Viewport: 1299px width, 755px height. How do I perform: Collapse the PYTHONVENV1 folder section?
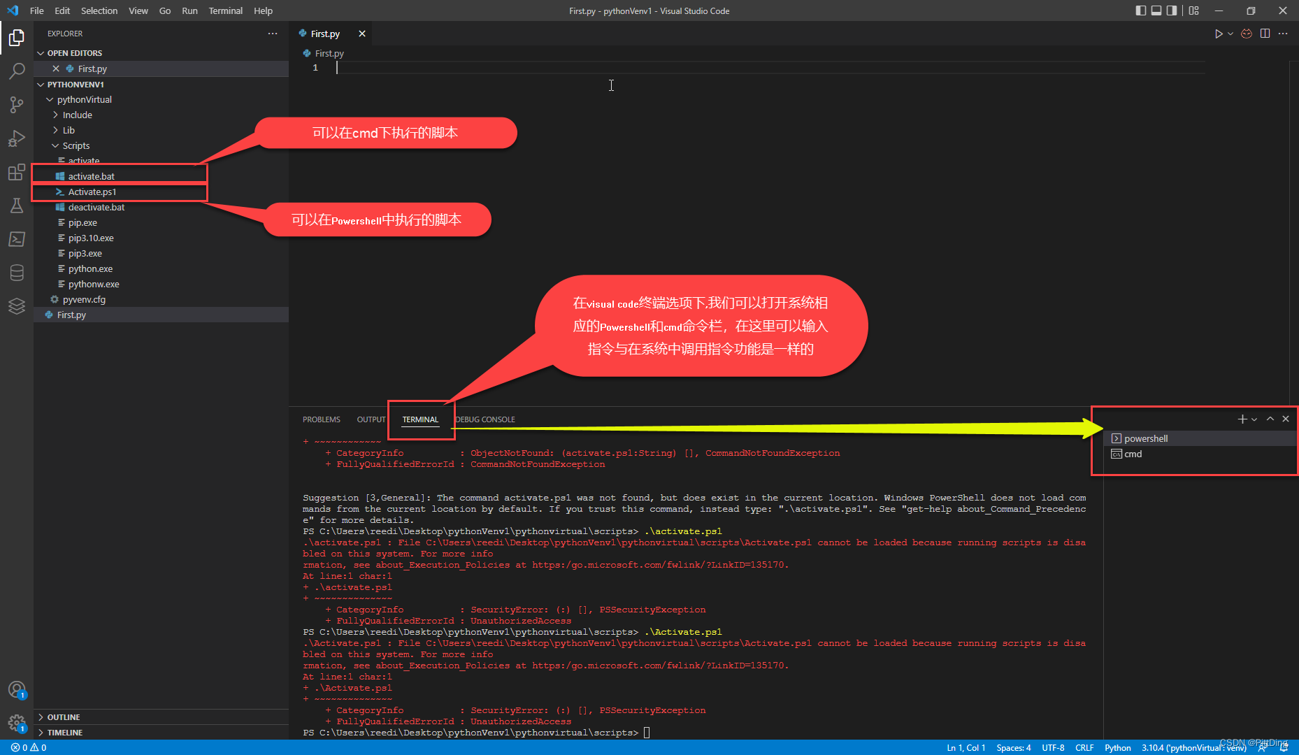161,84
